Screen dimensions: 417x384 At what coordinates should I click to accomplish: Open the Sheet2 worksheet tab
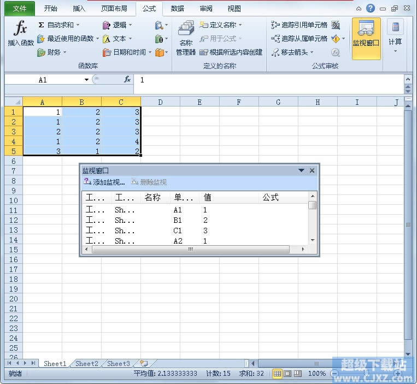pyautogui.click(x=87, y=363)
